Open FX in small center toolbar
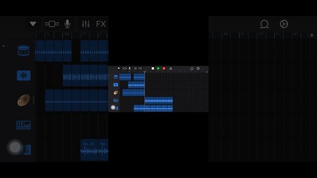This screenshot has width=317, height=178. 140,68
